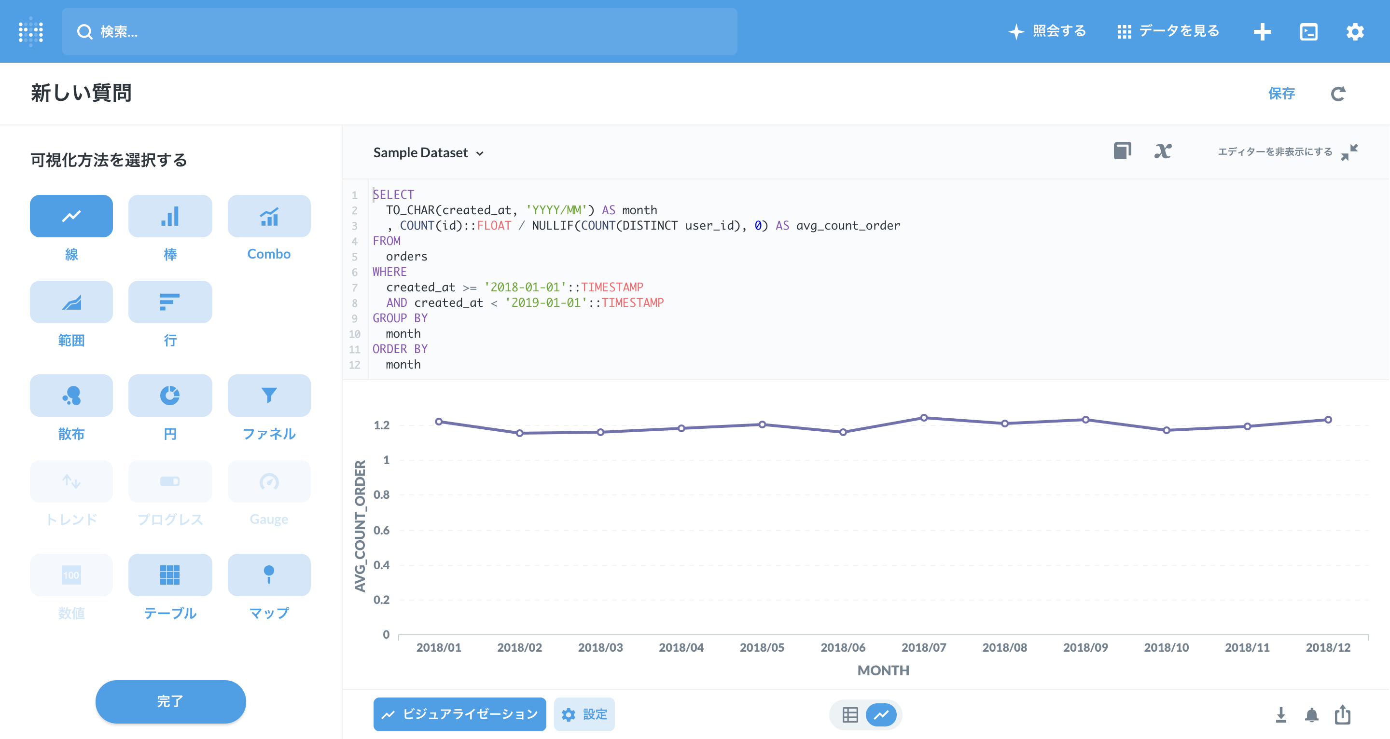The width and height of the screenshot is (1390, 739).
Task: Select the Combo chart visualization icon
Action: coord(269,216)
